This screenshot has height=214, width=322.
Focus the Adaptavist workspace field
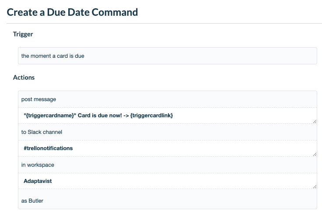click(168, 181)
